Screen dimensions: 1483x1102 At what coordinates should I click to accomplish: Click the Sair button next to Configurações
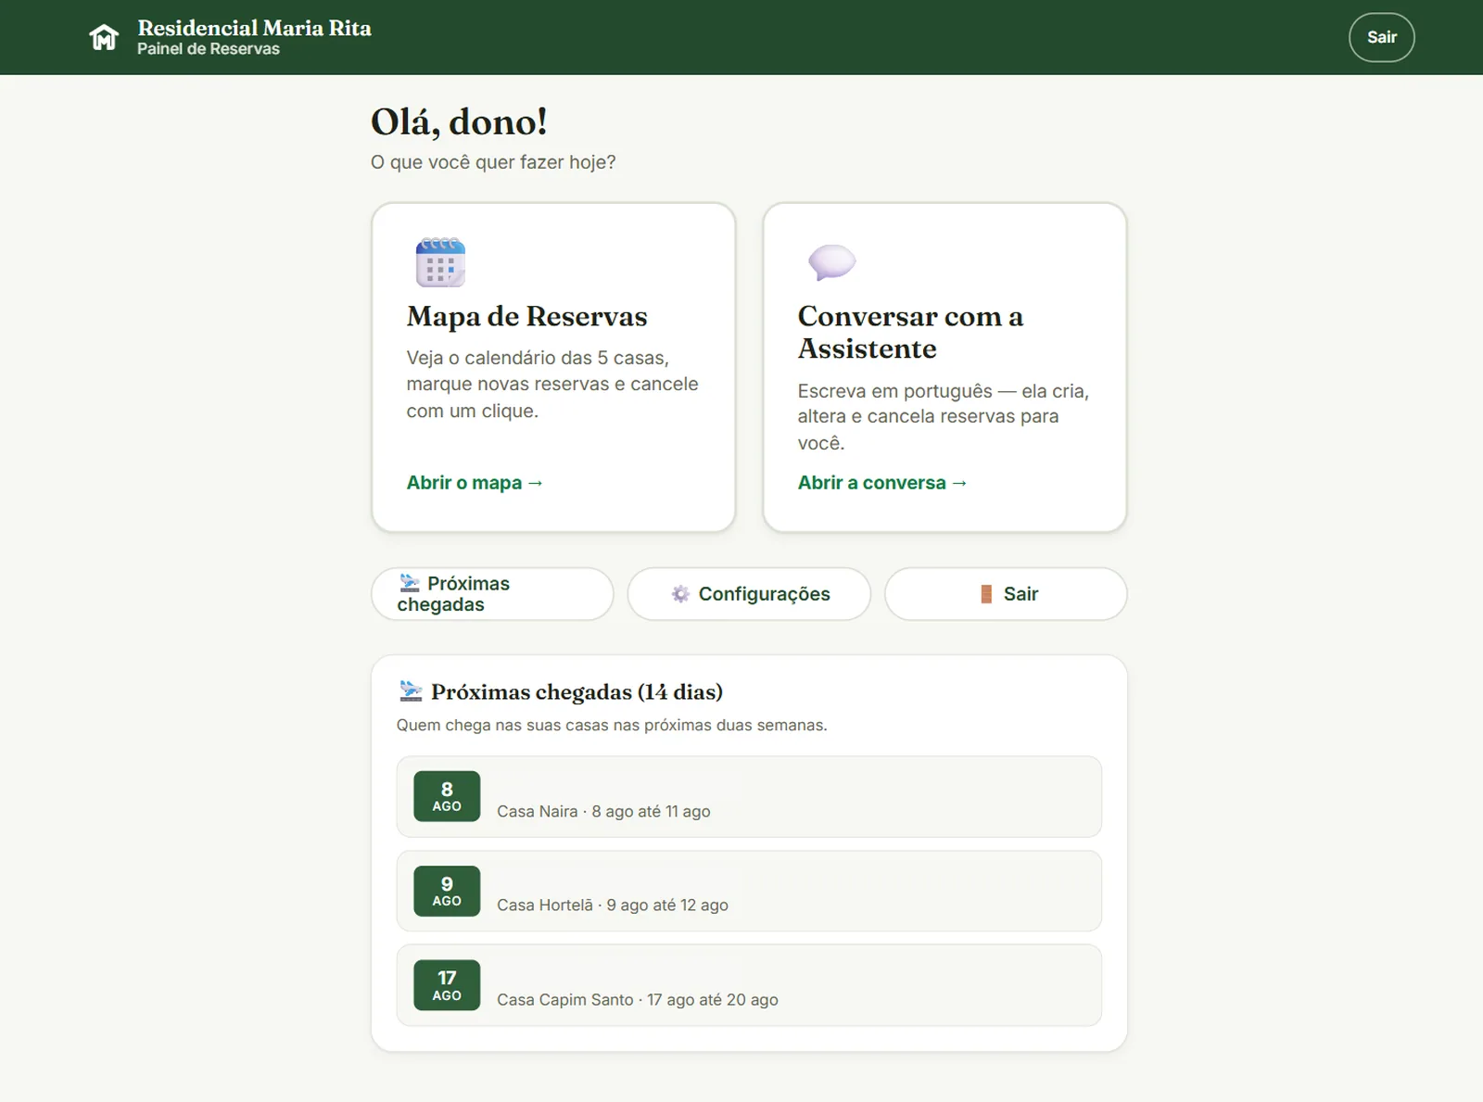[1006, 594]
